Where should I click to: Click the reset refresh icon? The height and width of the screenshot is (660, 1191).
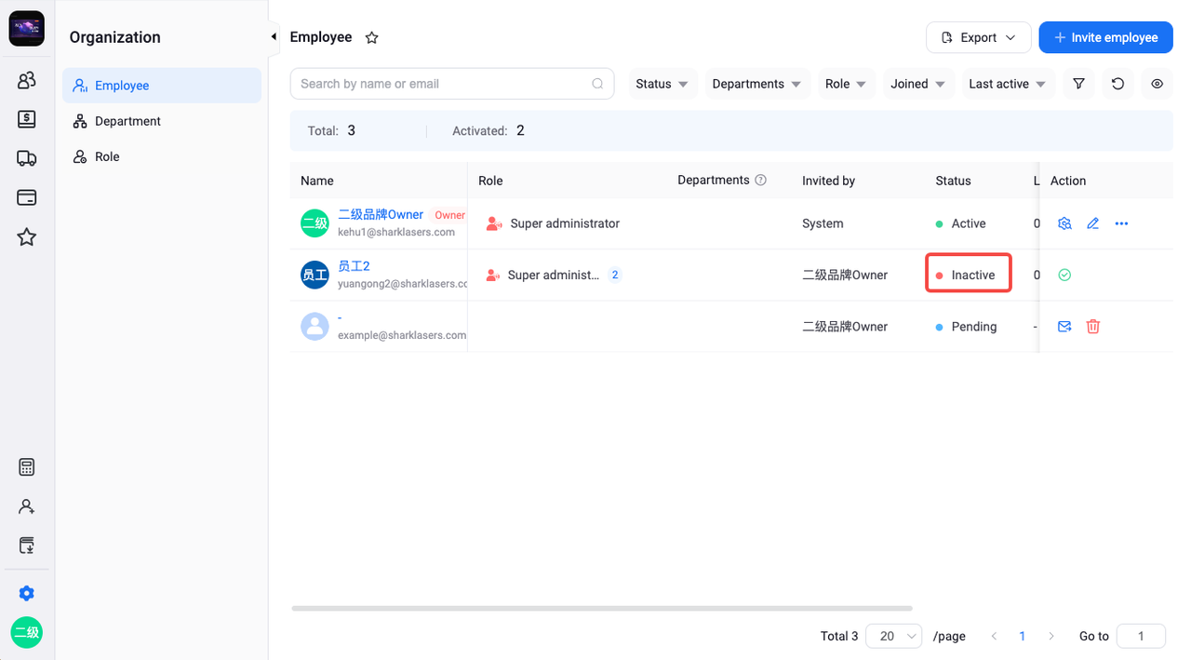tap(1117, 84)
